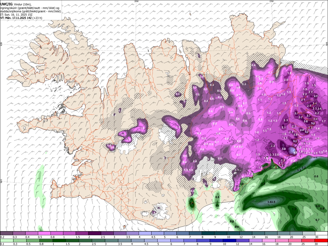Click the '3.0' snowfall value on map

click(284, 149)
